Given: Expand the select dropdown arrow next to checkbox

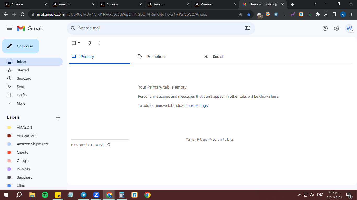Looking at the screenshot, I should pos(79,43).
